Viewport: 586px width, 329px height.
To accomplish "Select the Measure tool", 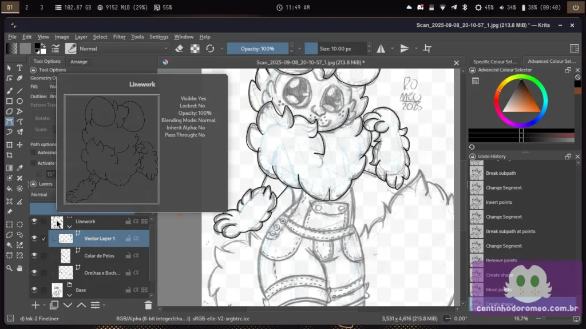I will [20, 202].
